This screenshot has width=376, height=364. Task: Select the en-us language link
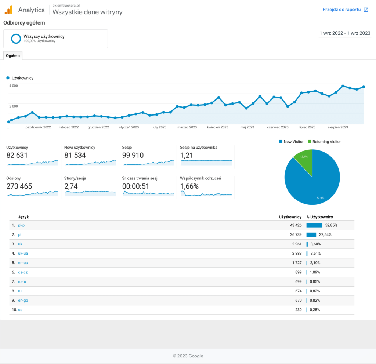tap(22, 263)
